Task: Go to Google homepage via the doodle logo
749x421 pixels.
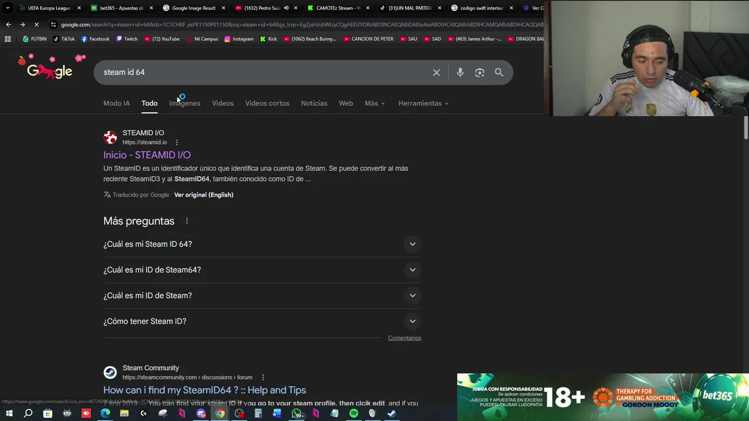Action: [x=51, y=68]
